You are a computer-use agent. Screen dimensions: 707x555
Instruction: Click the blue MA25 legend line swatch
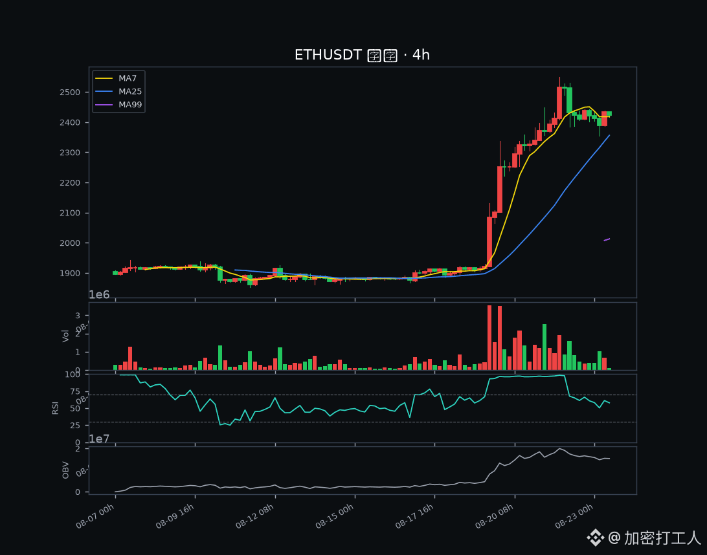pyautogui.click(x=104, y=91)
